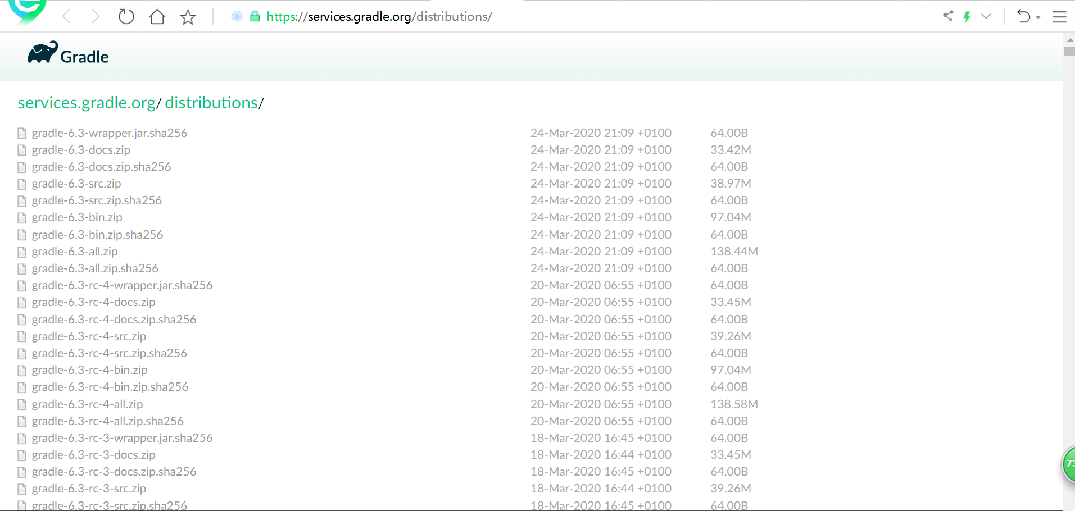Screen dimensions: 1075x511
Task: Download gradle-6.3-docs.zip
Action: click(x=81, y=150)
